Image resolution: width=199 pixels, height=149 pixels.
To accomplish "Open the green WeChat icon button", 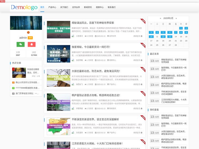I will [20, 44].
